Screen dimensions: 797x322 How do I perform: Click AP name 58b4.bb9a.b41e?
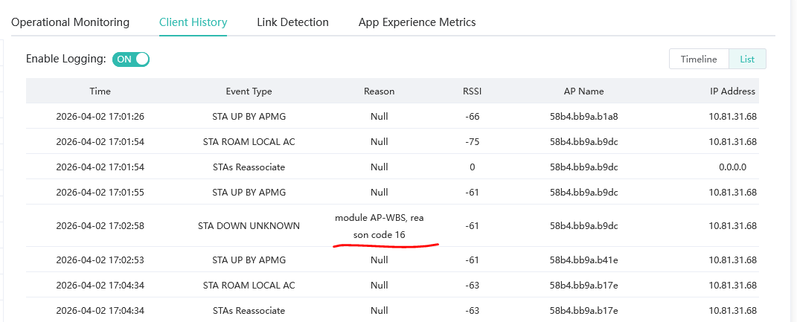(583, 260)
